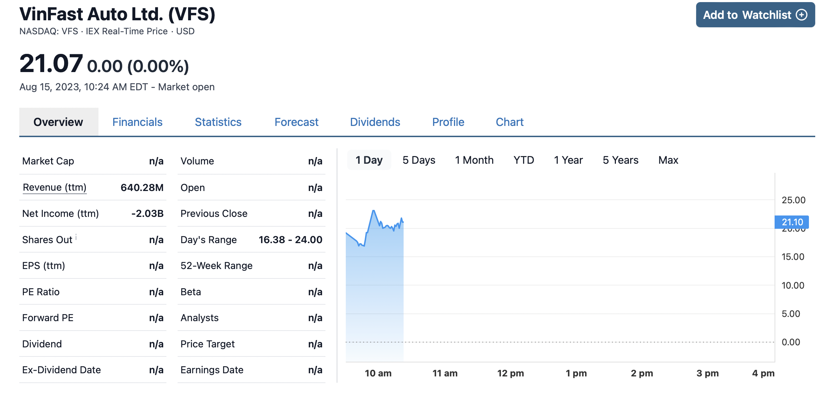Open the Dividends tab
The image size is (838, 396).
pos(375,122)
